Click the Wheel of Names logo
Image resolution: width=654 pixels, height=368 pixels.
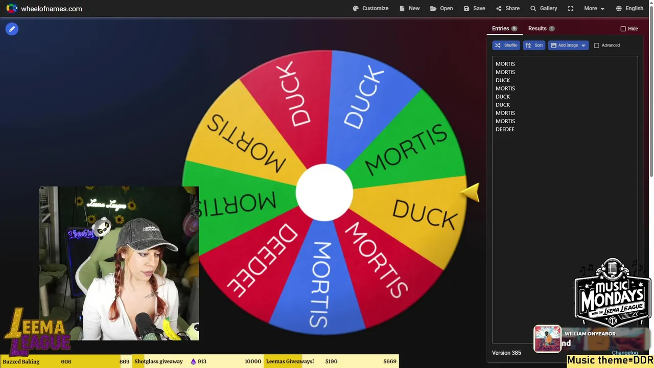pyautogui.click(x=12, y=9)
